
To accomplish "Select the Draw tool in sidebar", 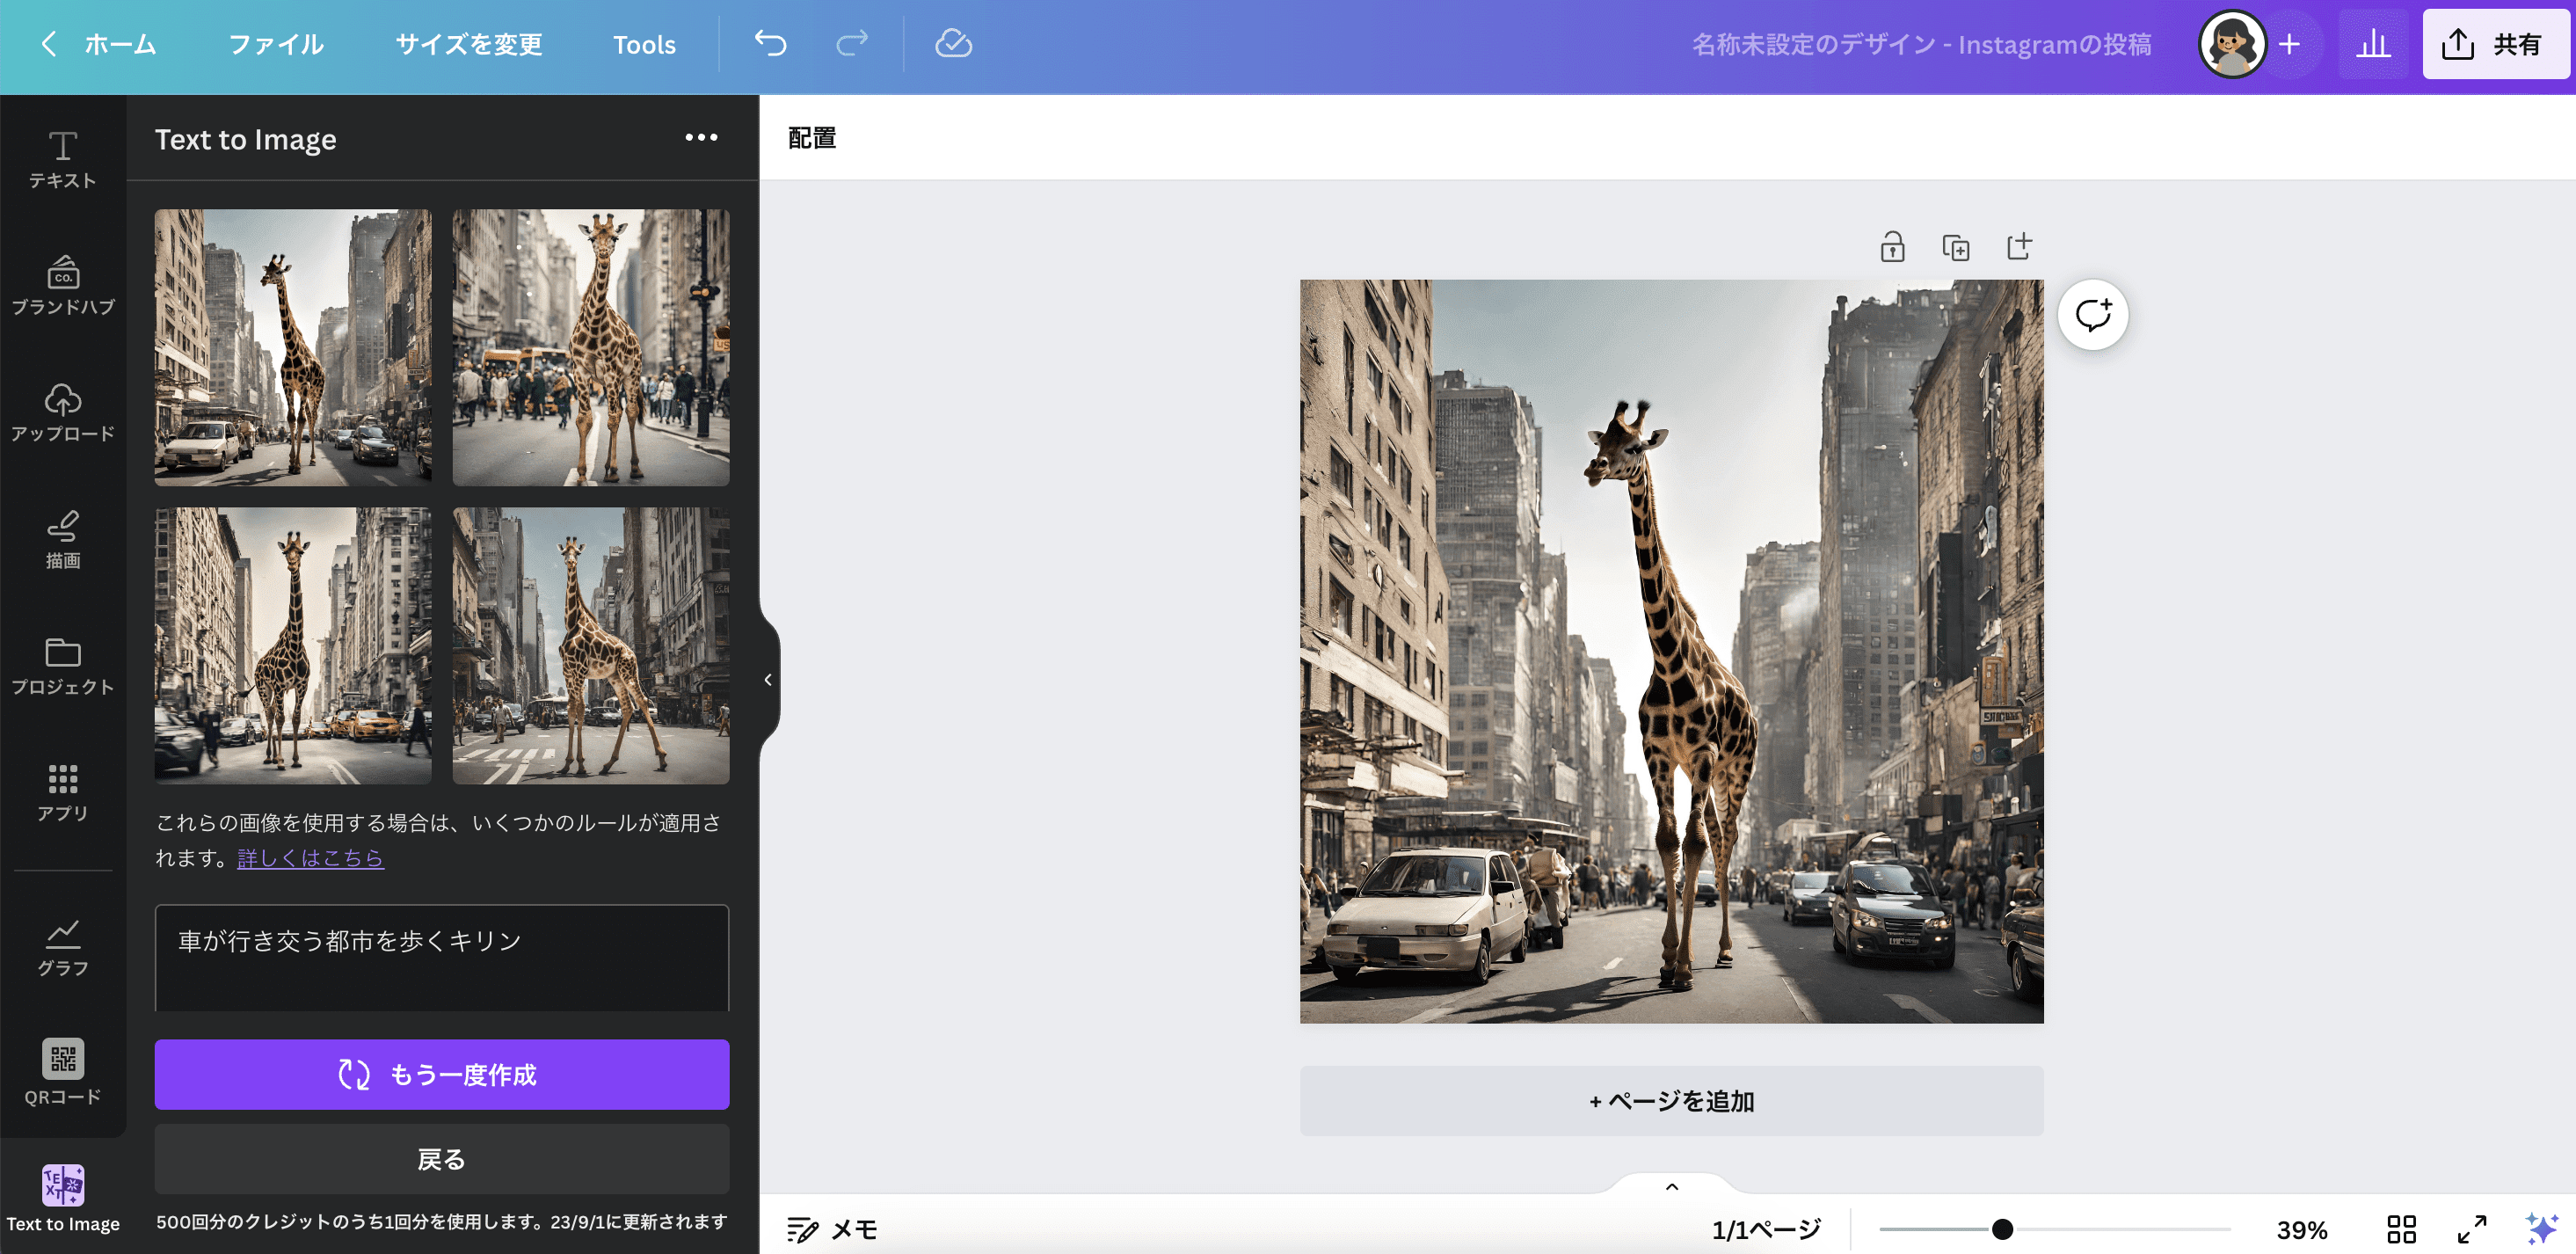I will pos(63,539).
